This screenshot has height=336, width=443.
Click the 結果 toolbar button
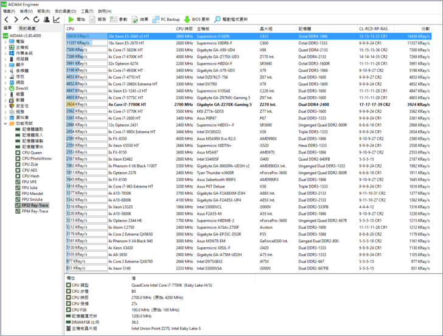[141, 19]
